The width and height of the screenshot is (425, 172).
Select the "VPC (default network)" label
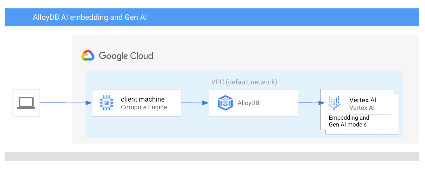click(244, 82)
